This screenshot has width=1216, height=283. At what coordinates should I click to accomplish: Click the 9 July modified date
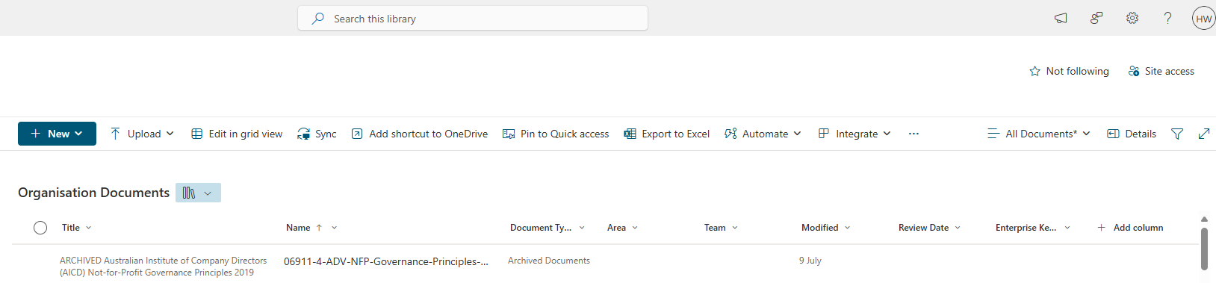[810, 261]
